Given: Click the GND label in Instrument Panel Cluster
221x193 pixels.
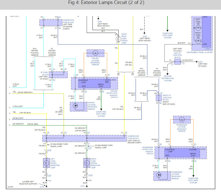Looking at the screenshot, I should point(205,44).
